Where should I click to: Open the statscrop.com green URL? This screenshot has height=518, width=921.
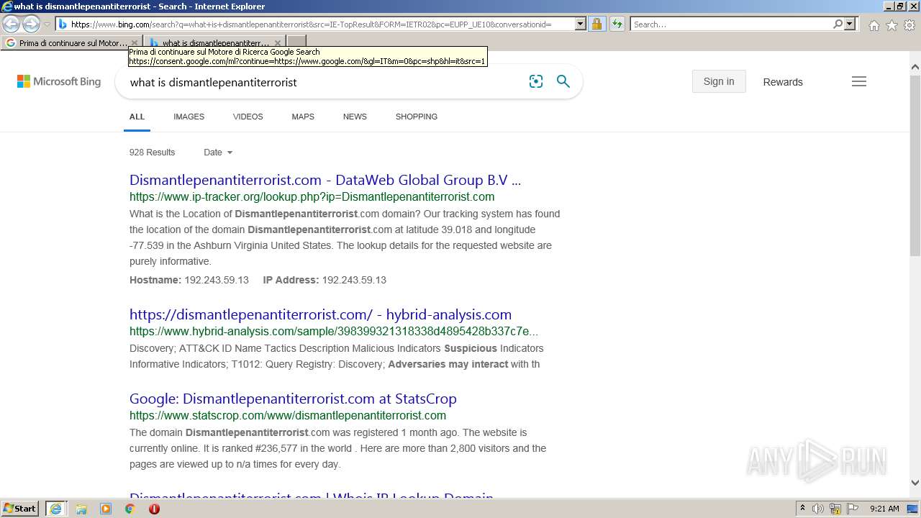(x=288, y=415)
